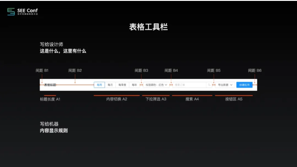The image size is (297, 167).
Task: Click the 标题长度 A1 label
Action: [x=50, y=99]
